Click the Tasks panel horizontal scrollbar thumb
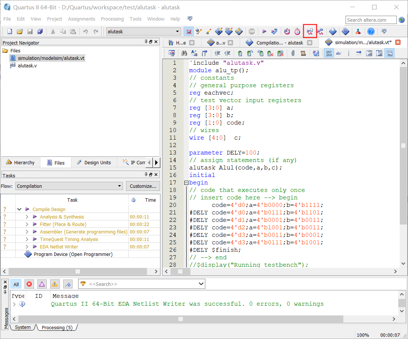Image resolution: width=408 pixels, height=339 pixels. (x=77, y=271)
